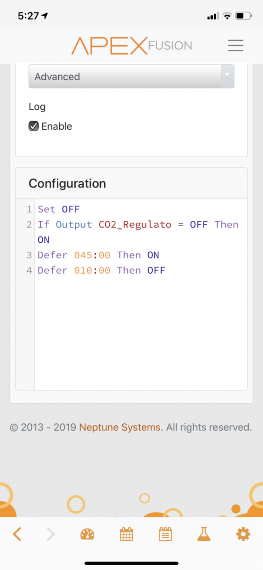Open the dashboard gauge icon
Image resolution: width=263 pixels, height=570 pixels.
(x=88, y=534)
